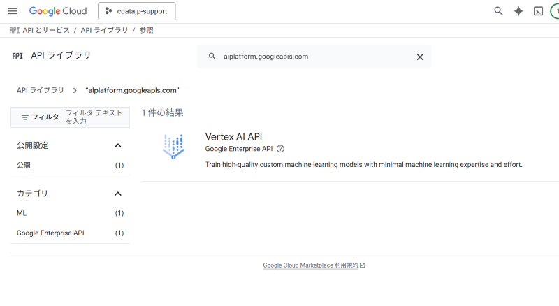Open the cdatajp-support project selector

click(x=137, y=11)
